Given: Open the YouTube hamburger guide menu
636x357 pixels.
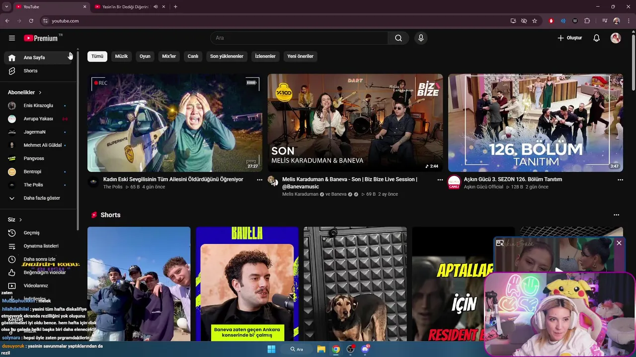Looking at the screenshot, I should point(12,38).
